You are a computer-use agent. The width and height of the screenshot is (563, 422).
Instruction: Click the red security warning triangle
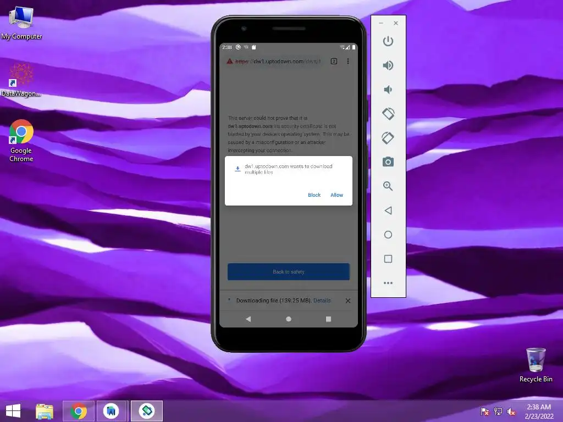coord(230,62)
